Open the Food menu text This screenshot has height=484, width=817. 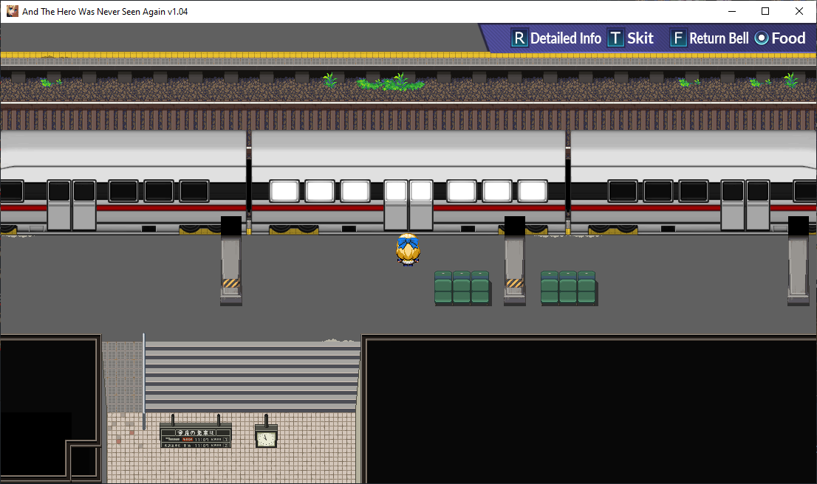click(x=788, y=38)
